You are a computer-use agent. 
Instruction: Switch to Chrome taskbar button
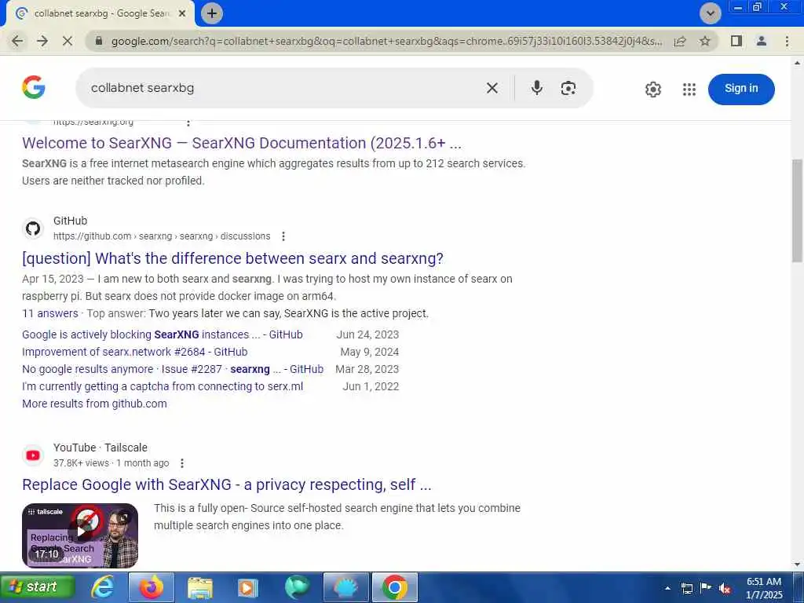pyautogui.click(x=395, y=587)
